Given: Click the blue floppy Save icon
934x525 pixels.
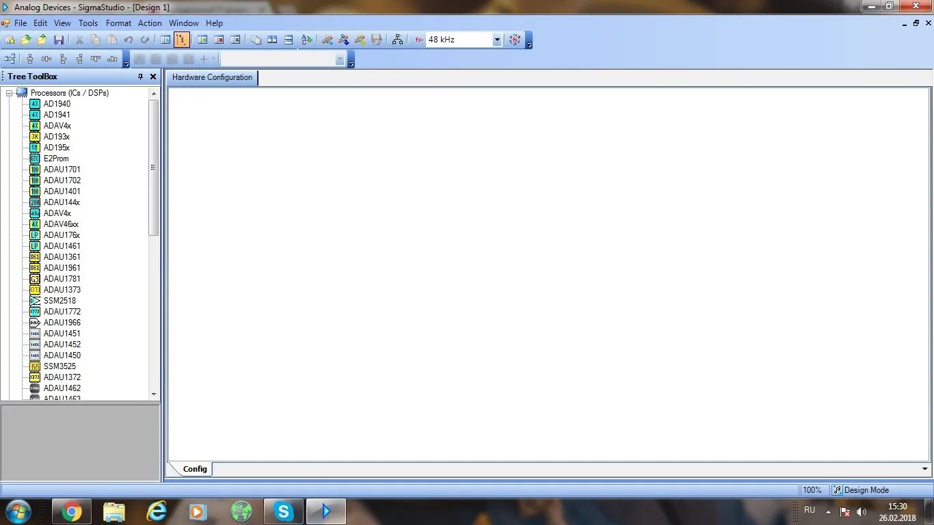Looking at the screenshot, I should pyautogui.click(x=59, y=40).
